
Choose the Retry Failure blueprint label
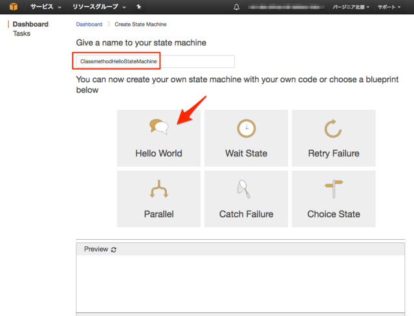[334, 153]
